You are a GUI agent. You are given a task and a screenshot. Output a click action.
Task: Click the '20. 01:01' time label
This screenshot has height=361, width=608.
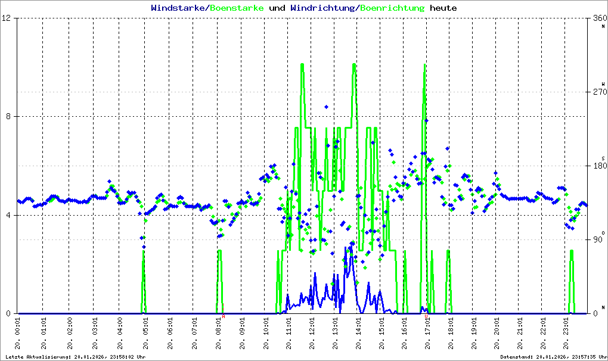pyautogui.click(x=44, y=334)
